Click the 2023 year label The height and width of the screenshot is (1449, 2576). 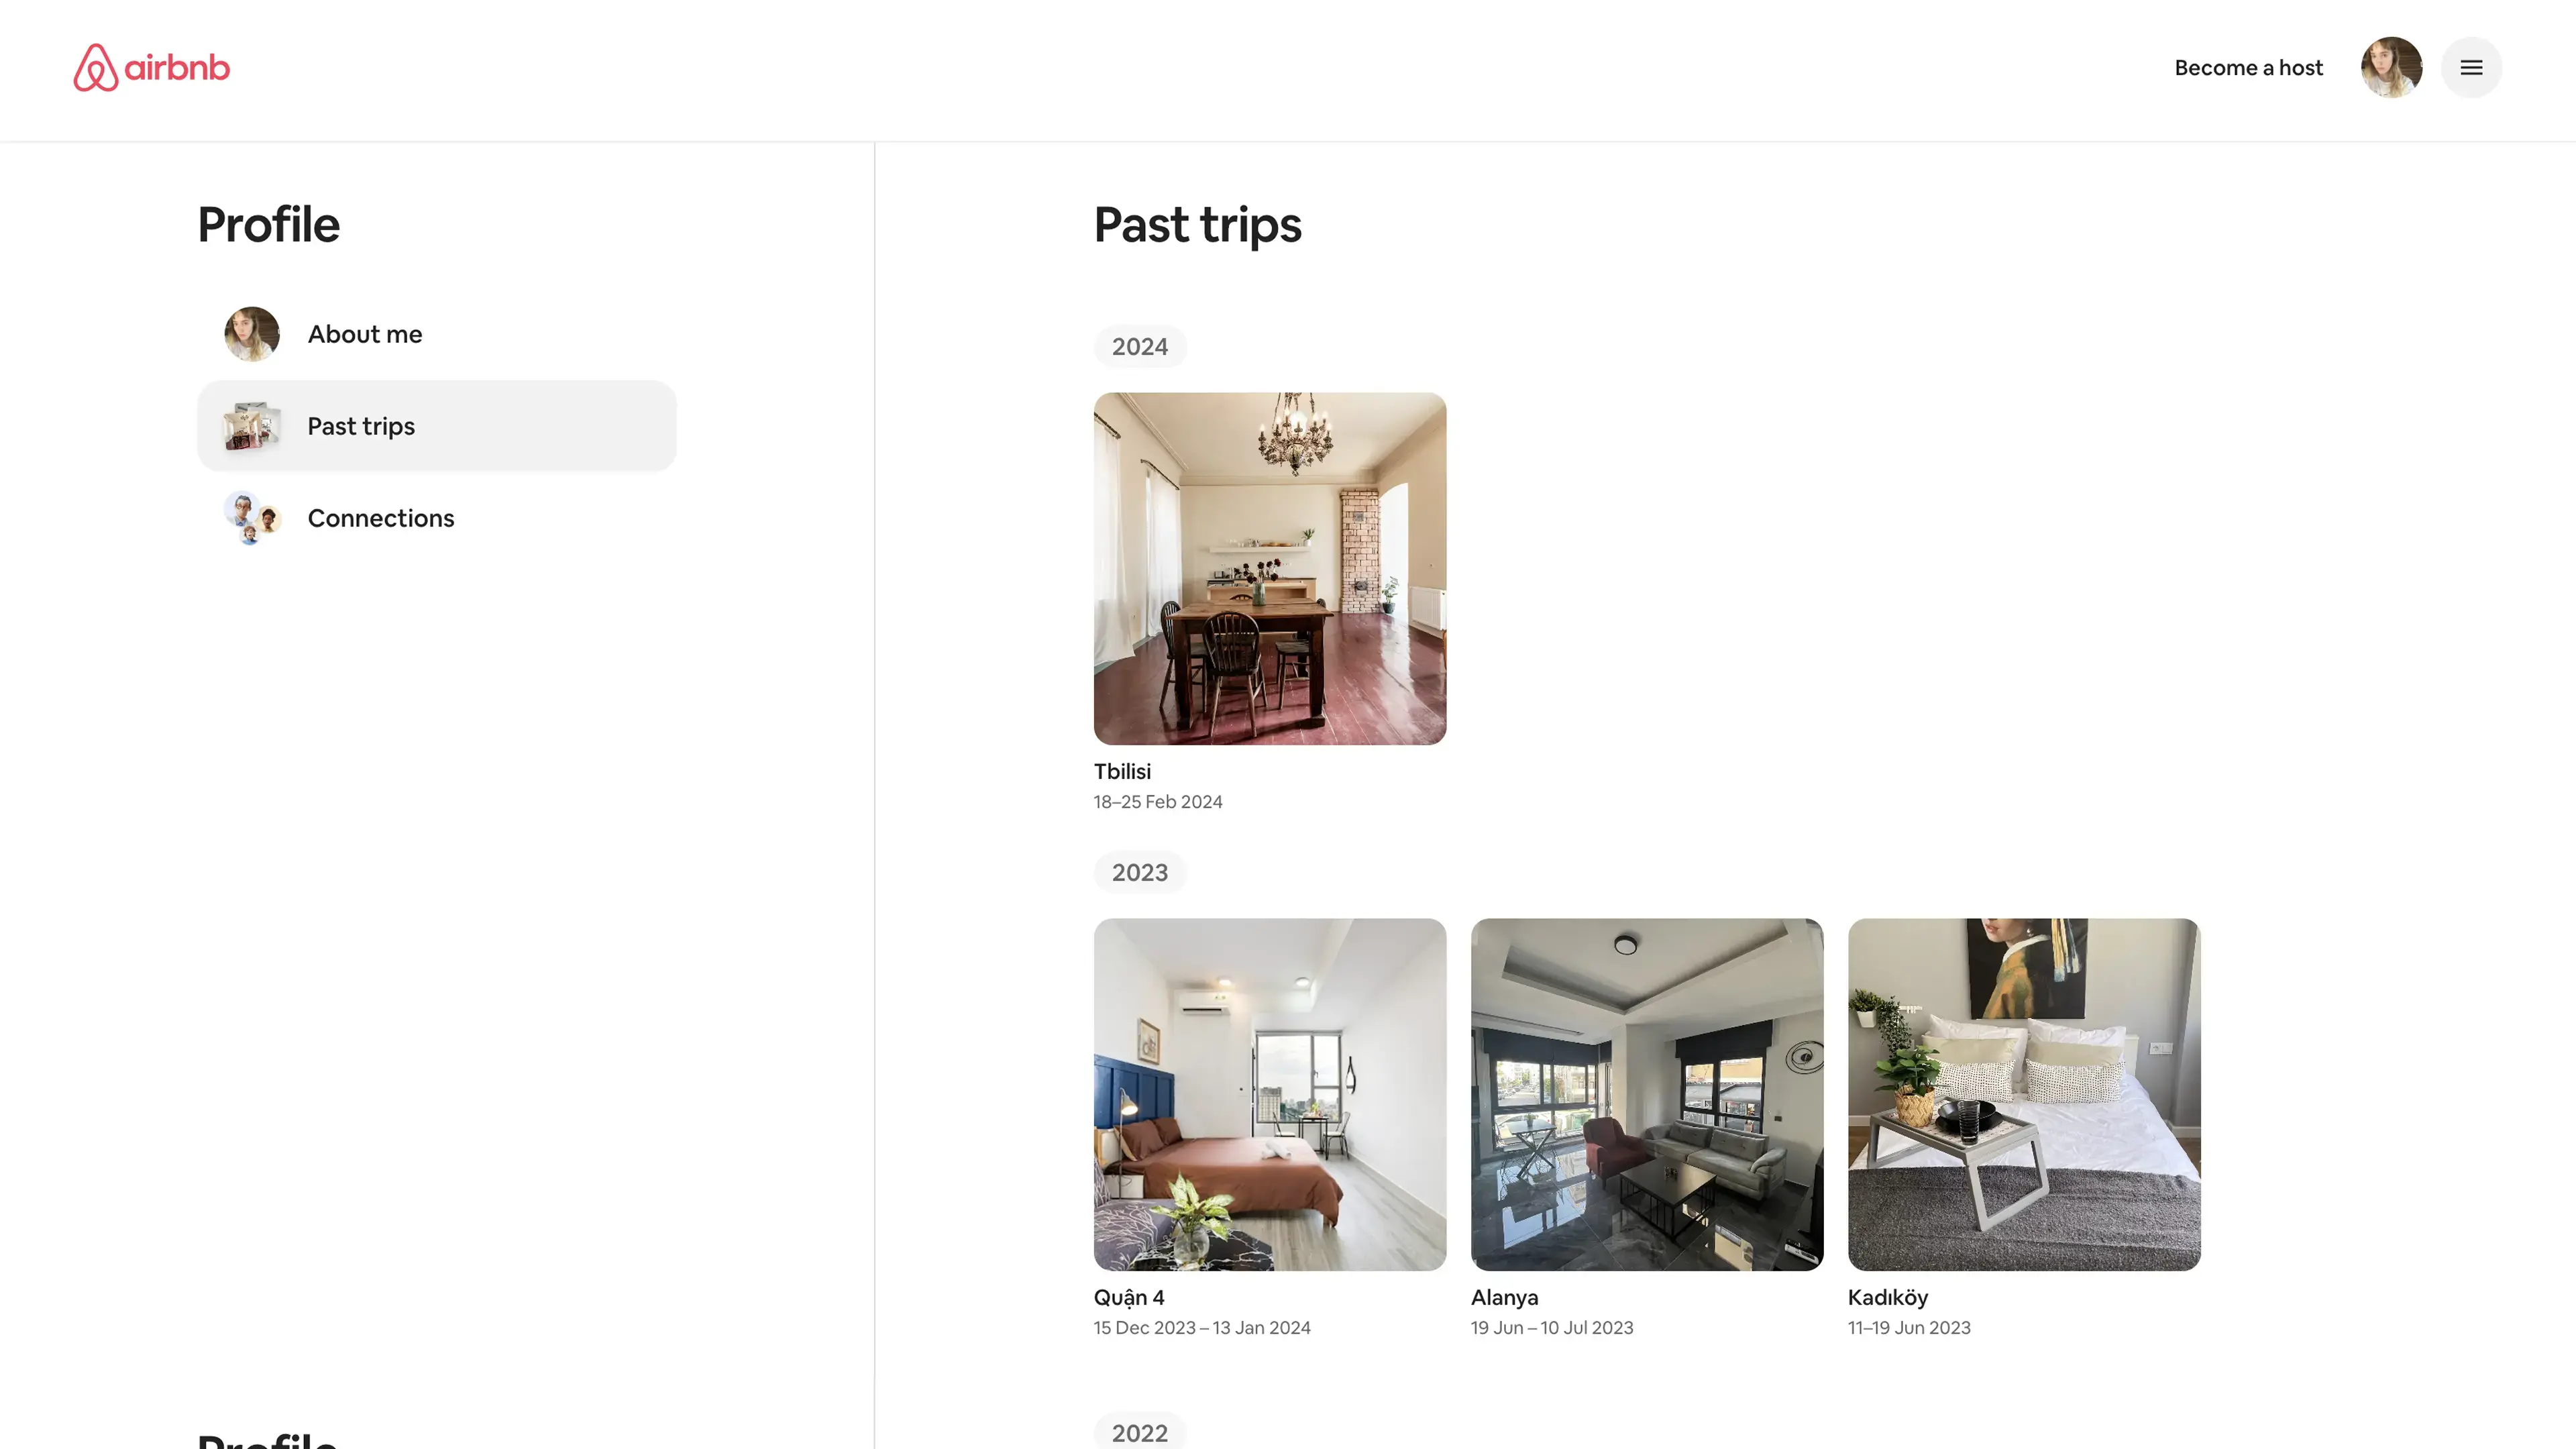pyautogui.click(x=1140, y=872)
